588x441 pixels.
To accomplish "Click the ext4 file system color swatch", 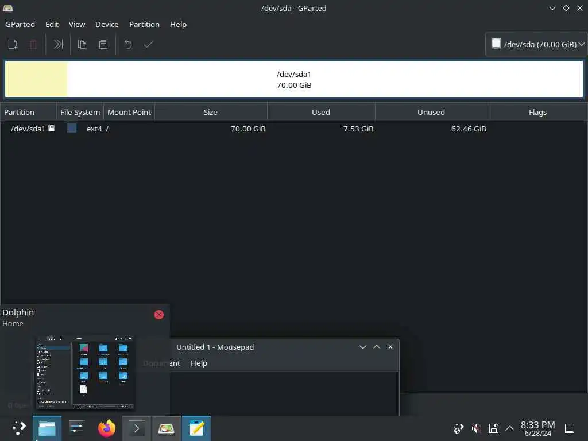I will pyautogui.click(x=72, y=128).
